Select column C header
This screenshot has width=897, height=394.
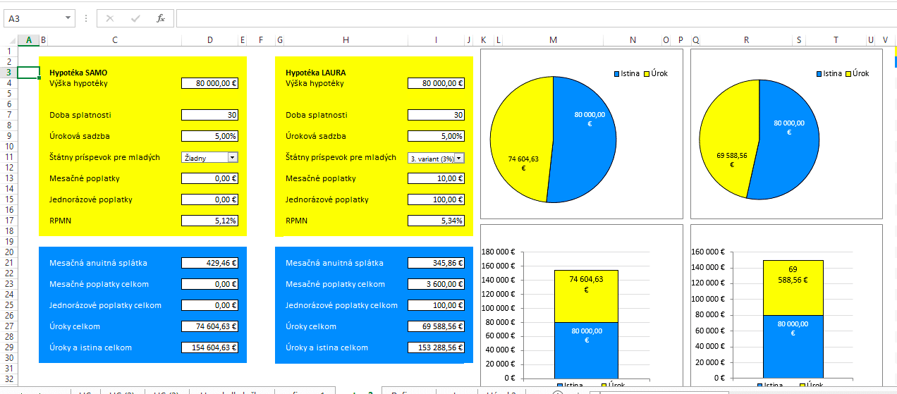coord(114,40)
